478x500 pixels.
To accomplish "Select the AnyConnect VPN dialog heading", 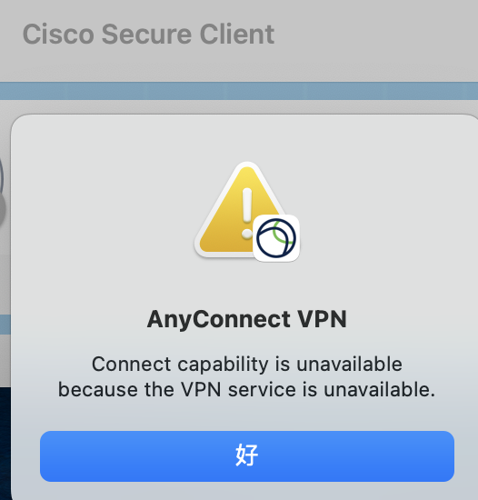I will coord(247,319).
